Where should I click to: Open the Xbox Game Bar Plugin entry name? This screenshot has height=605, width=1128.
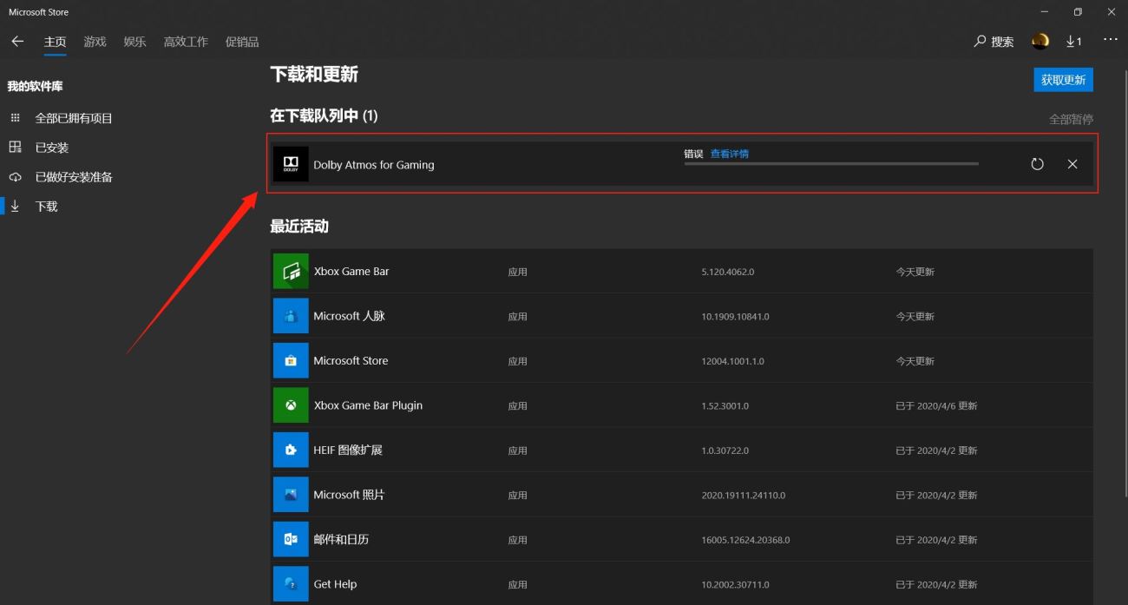coord(368,405)
